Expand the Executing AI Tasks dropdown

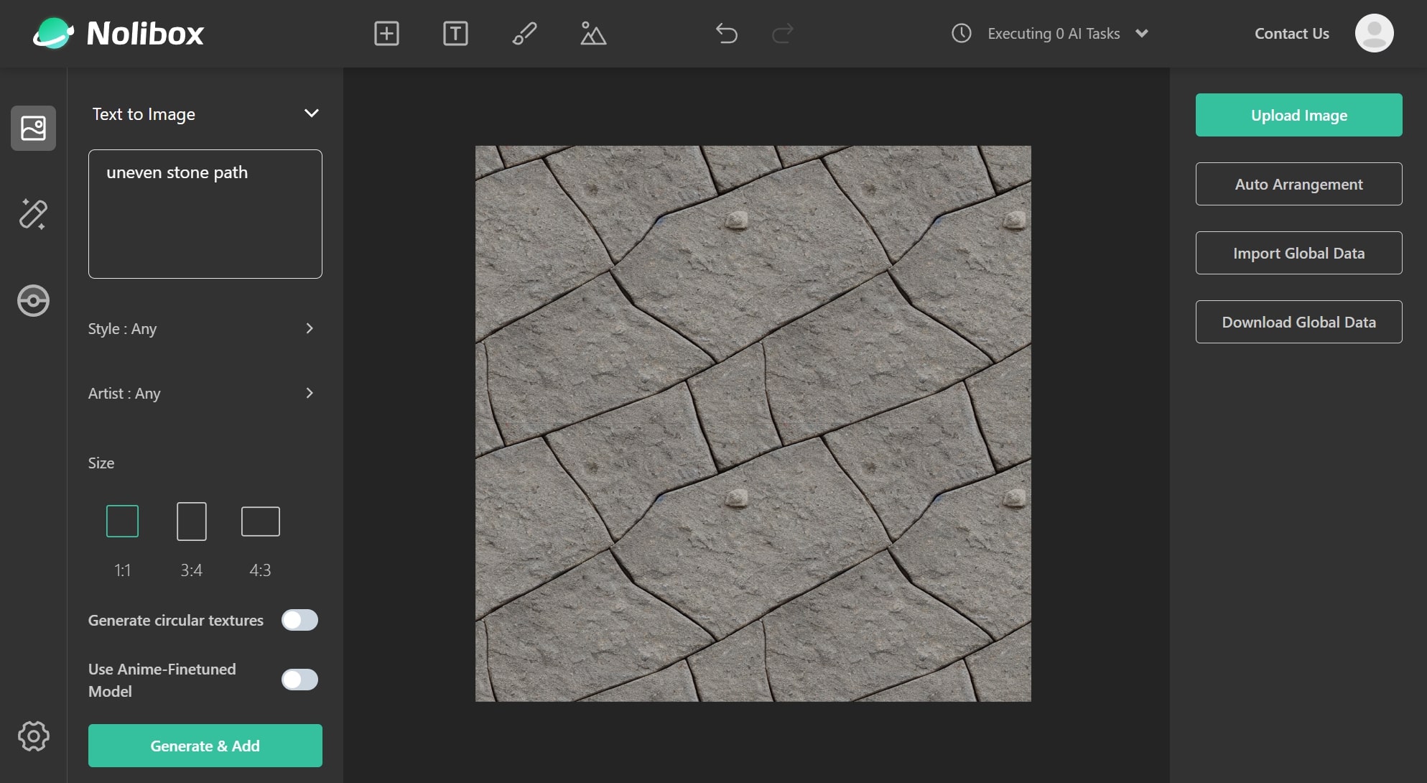click(1141, 34)
